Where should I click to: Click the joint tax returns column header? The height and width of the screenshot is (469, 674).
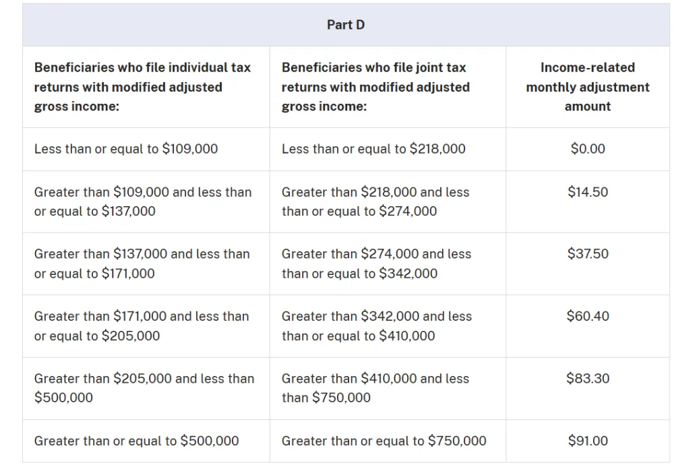click(x=375, y=87)
